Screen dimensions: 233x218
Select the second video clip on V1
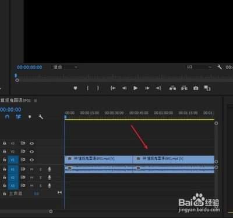click(x=174, y=160)
